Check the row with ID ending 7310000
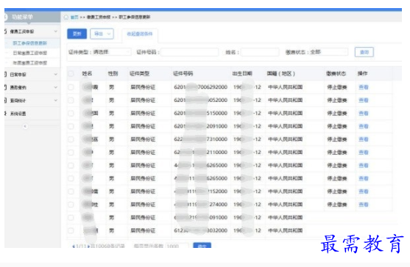Image resolution: width=410 pixels, height=267 pixels. [x=71, y=139]
